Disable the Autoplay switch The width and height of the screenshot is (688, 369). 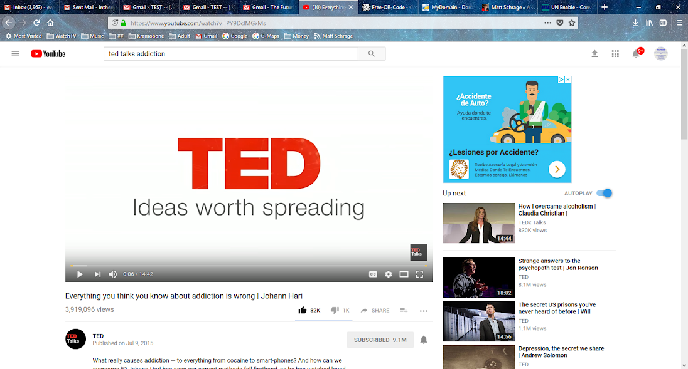point(605,193)
